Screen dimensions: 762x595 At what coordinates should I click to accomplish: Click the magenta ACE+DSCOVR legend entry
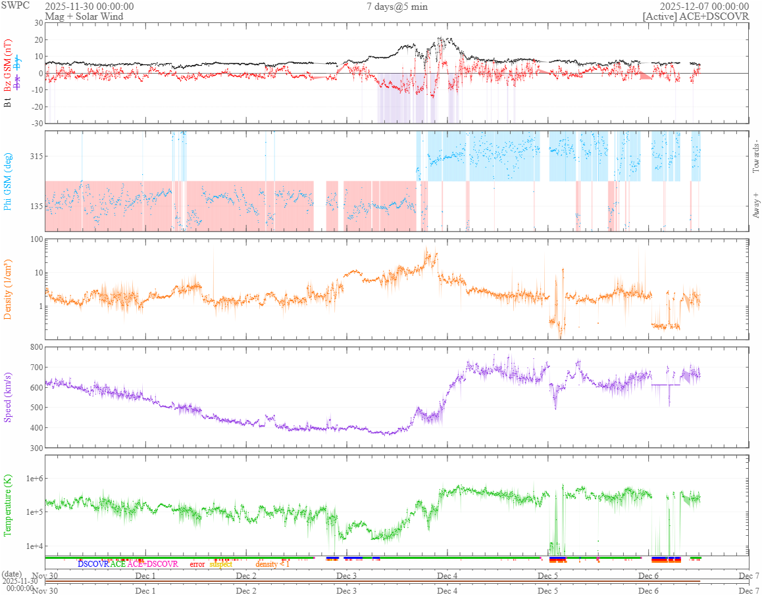(x=153, y=564)
